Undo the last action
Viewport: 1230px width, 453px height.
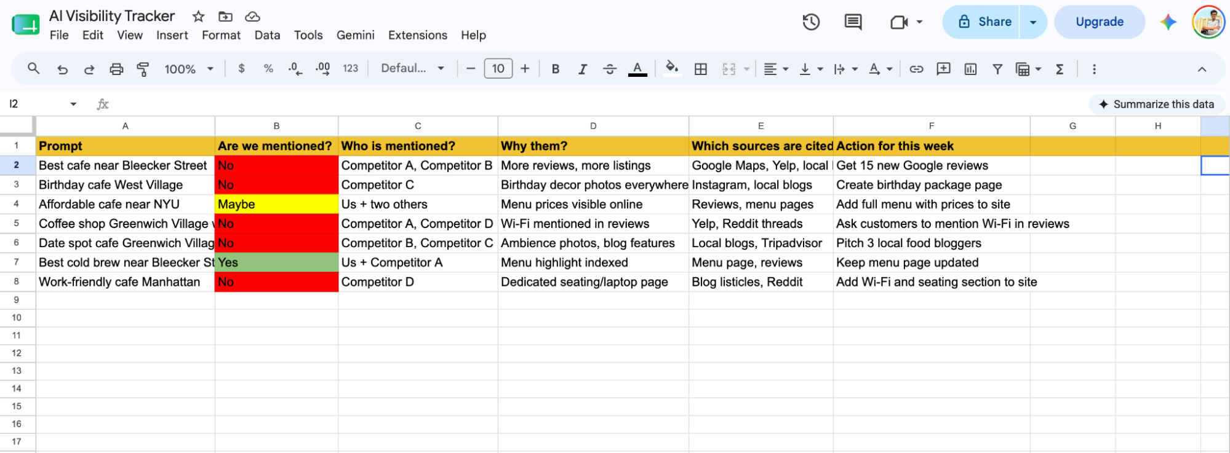(x=62, y=69)
